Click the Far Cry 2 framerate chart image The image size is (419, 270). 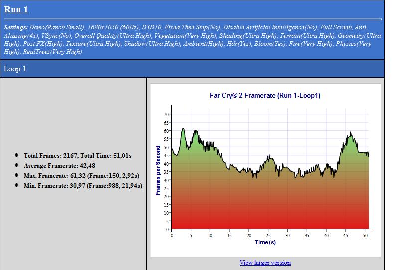(x=265, y=170)
